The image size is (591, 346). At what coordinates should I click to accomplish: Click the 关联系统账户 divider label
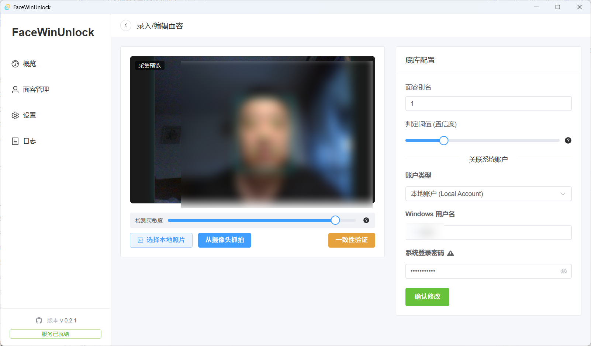[488, 160]
